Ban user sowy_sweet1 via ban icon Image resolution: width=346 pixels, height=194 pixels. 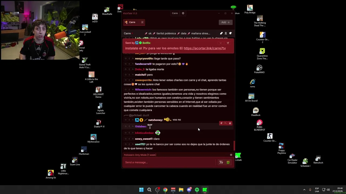click(x=125, y=139)
